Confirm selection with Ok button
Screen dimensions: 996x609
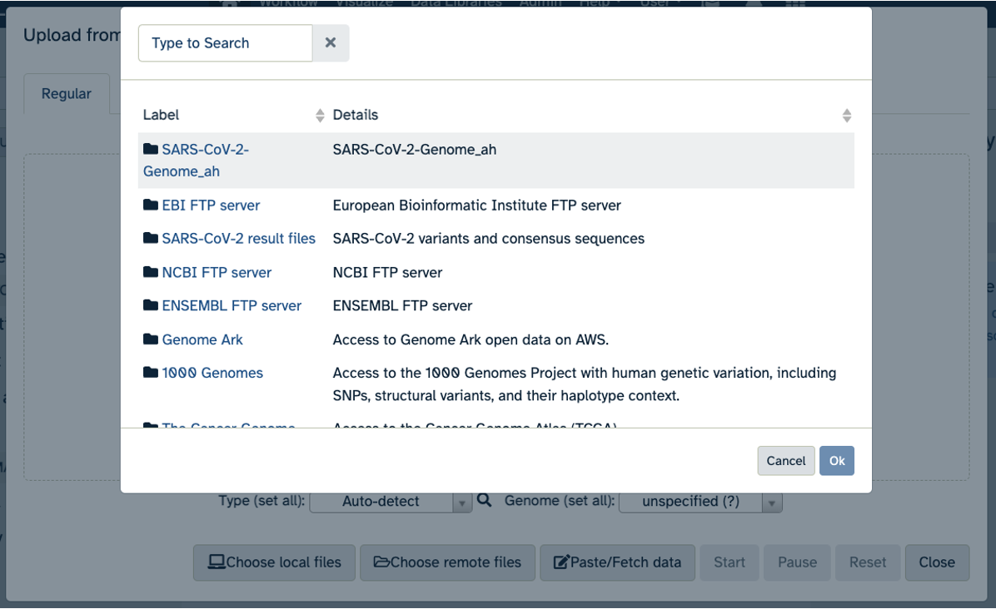coord(837,461)
